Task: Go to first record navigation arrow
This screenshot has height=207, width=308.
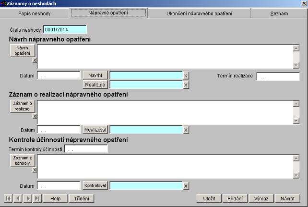Action: pyautogui.click(x=8, y=198)
